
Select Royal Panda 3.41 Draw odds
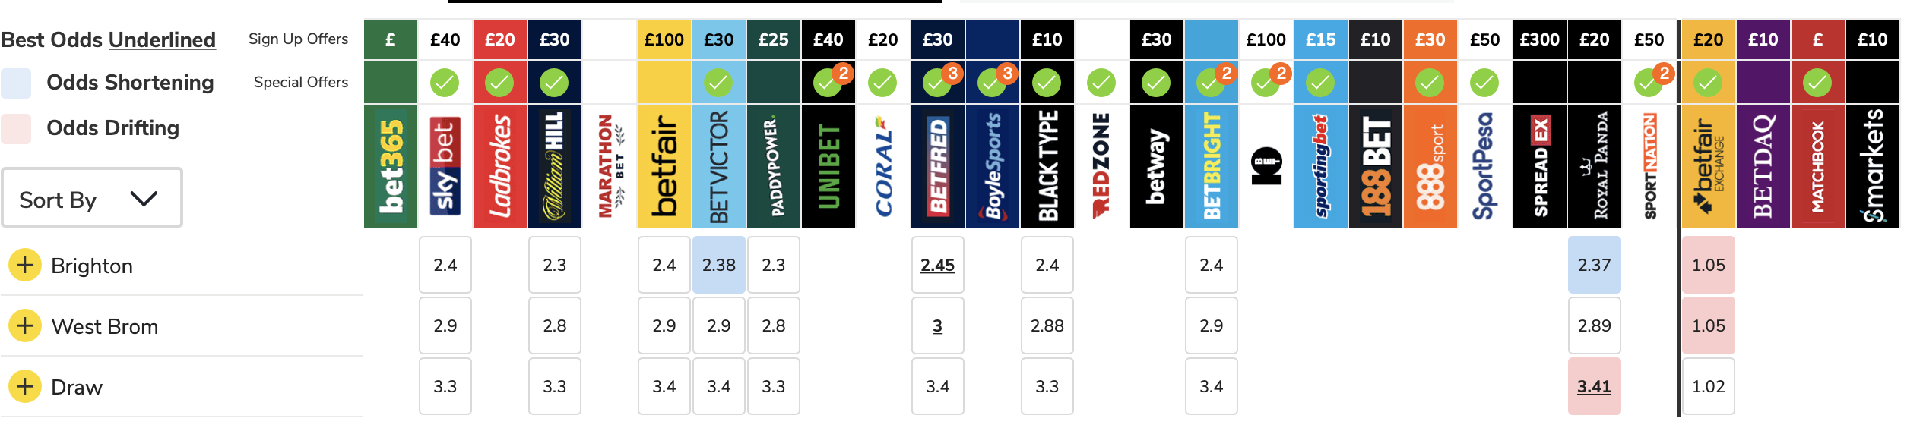(x=1595, y=386)
